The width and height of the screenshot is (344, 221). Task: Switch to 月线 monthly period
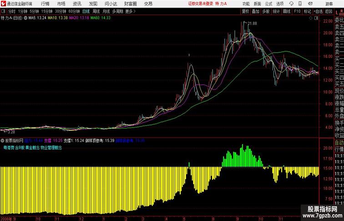(106, 11)
